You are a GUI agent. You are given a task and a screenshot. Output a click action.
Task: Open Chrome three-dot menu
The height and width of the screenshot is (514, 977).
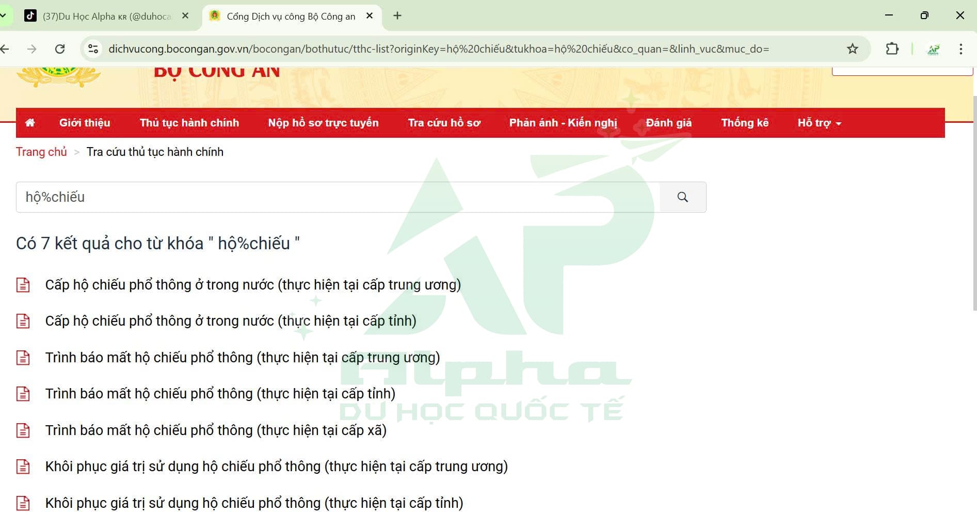point(960,49)
